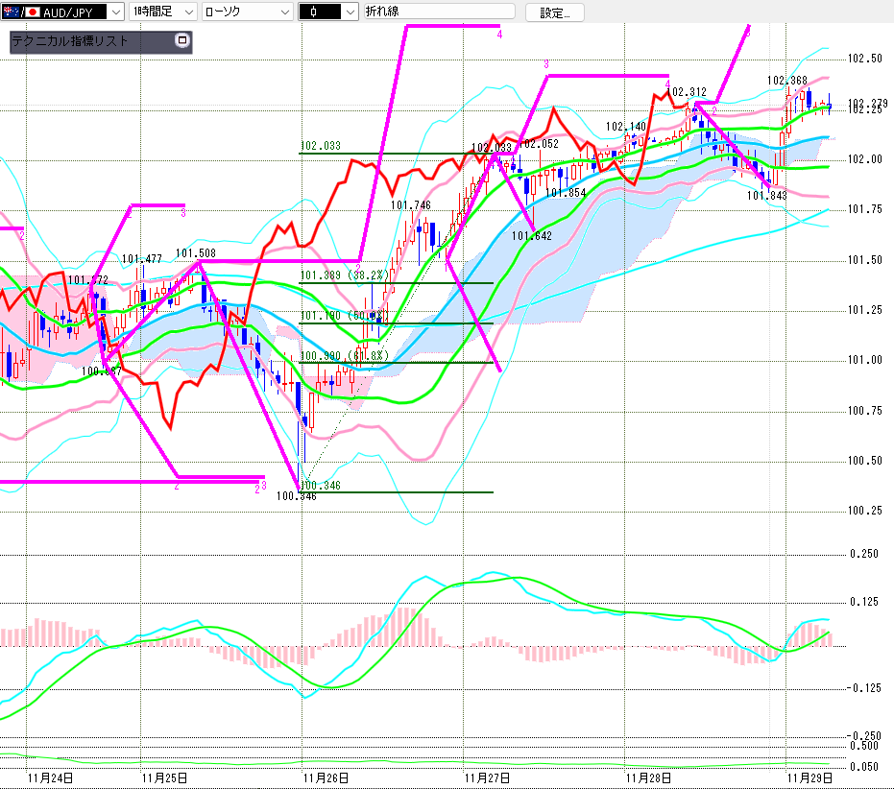Click the 102.368 high price label
894x789 pixels.
pyautogui.click(x=786, y=81)
